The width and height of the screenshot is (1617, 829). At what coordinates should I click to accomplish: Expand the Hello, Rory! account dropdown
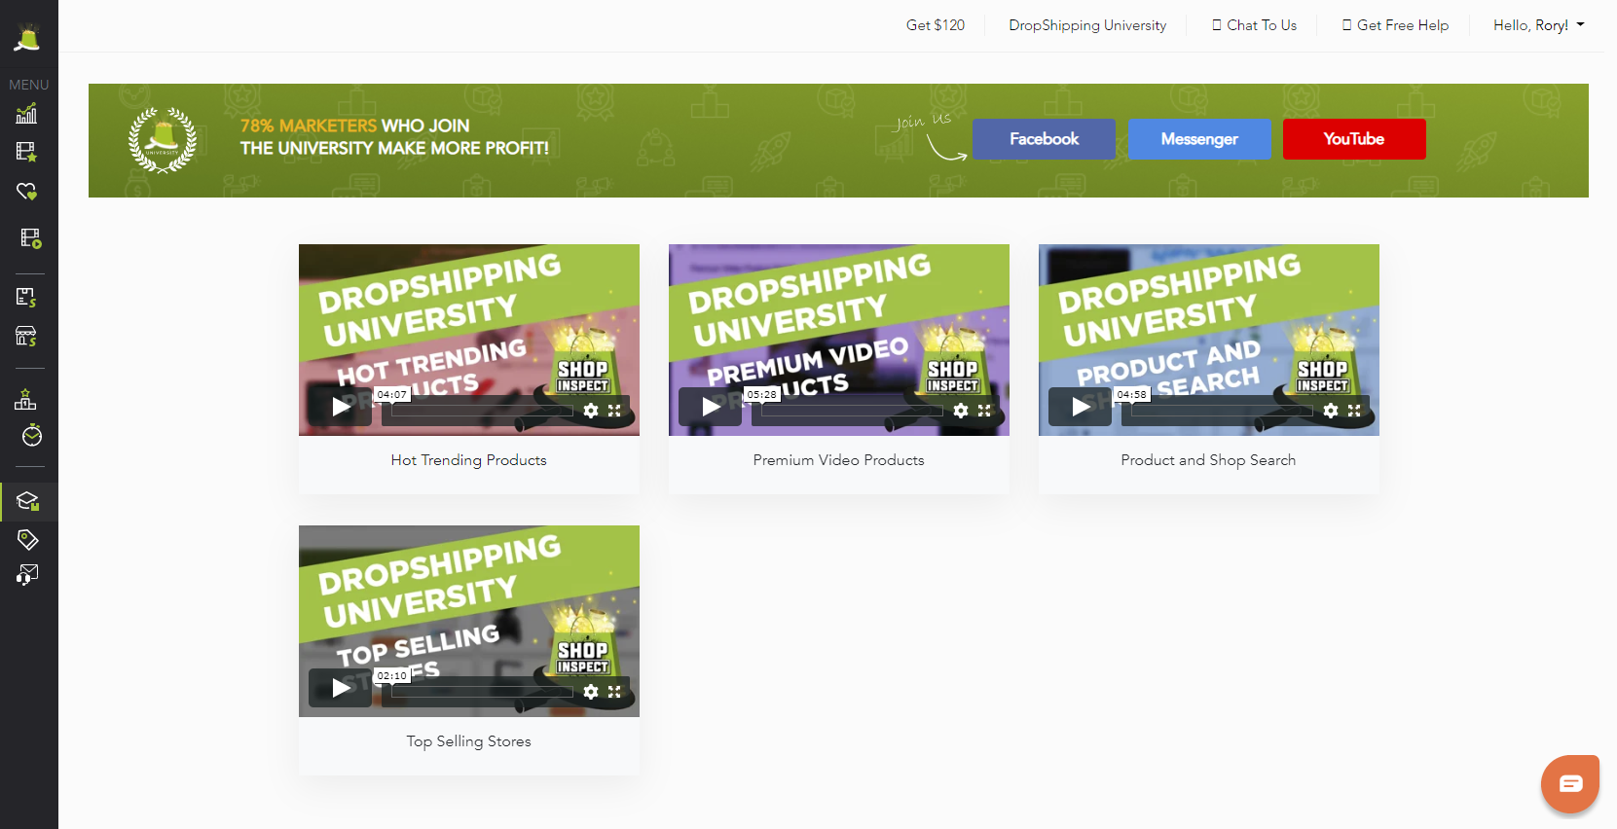click(1538, 25)
